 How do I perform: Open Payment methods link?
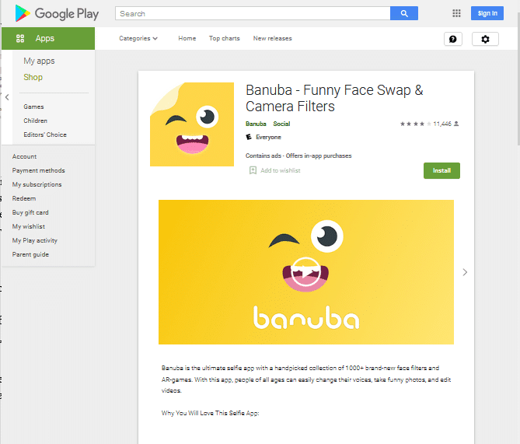tap(38, 170)
